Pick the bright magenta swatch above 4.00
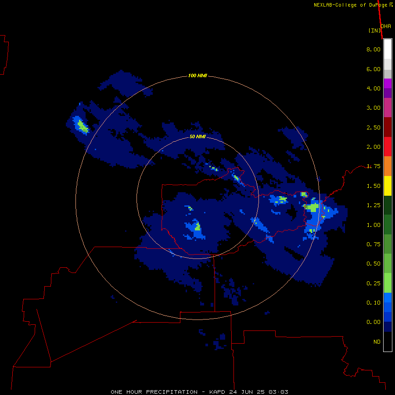Screen dimensions: 395x395 point(388,83)
